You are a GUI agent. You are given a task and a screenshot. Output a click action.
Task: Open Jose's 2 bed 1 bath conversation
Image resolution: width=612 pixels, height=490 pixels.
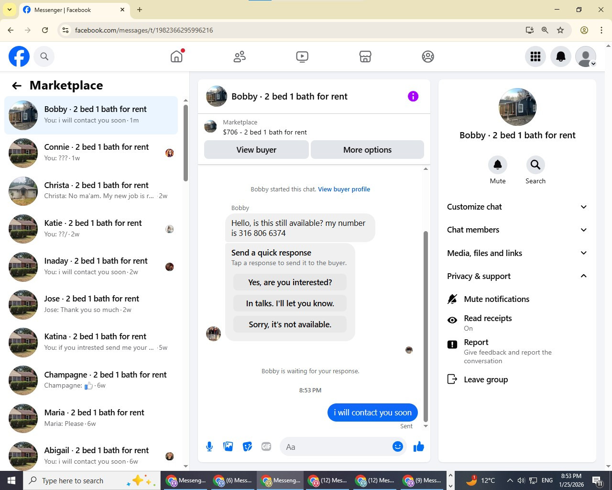tap(91, 304)
